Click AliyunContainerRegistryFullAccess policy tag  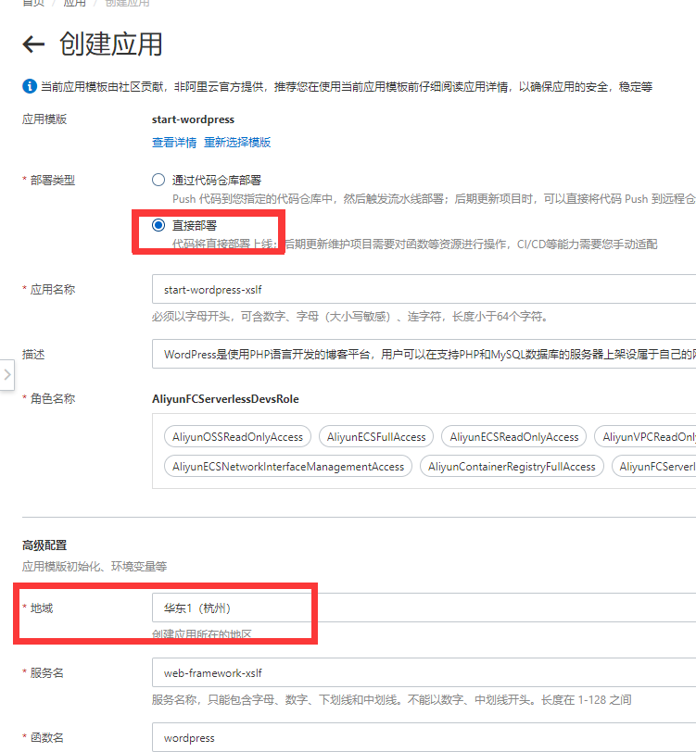(512, 466)
